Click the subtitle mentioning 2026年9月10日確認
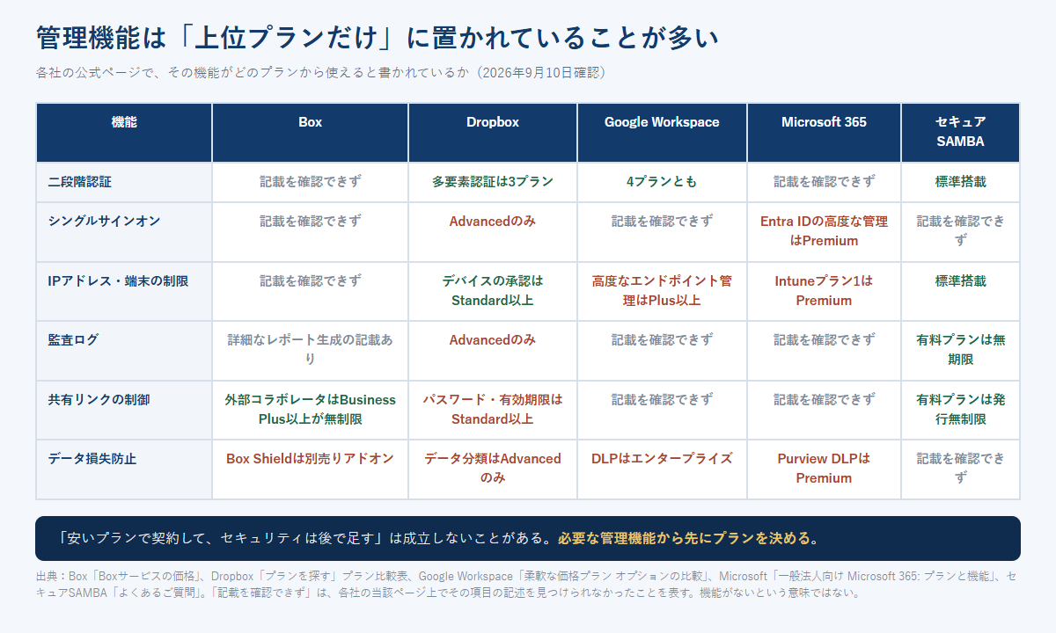This screenshot has height=633, width=1056. (x=320, y=72)
